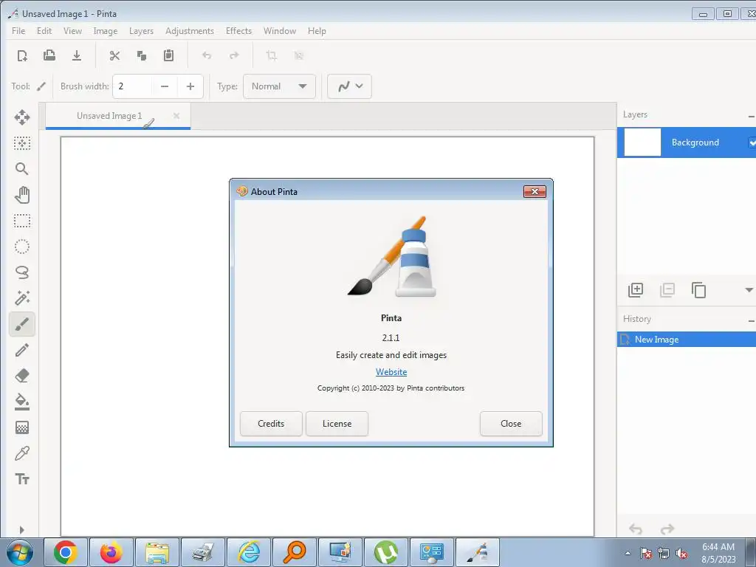Open the Window menu

(280, 31)
